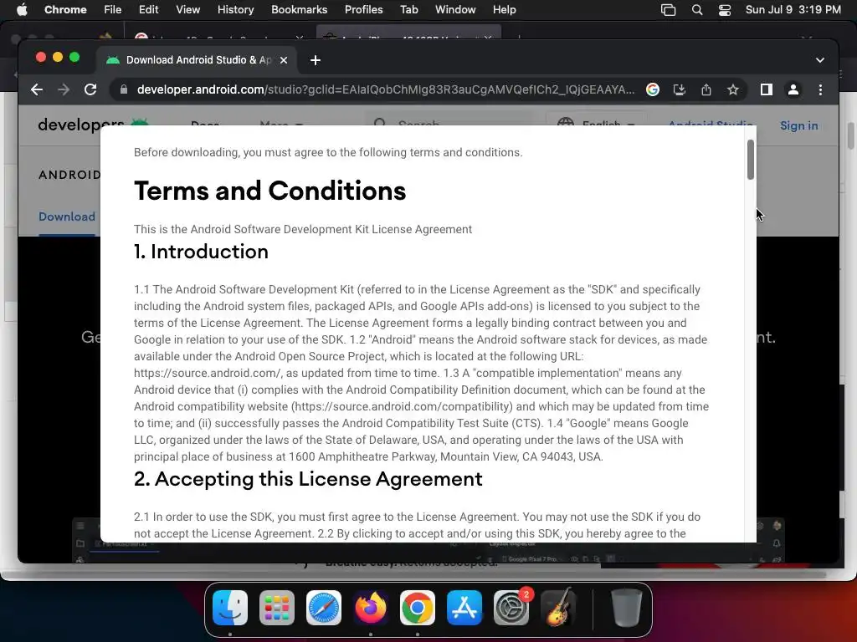The image size is (857, 642).
Task: Click the developers logo
Action: tap(93, 125)
